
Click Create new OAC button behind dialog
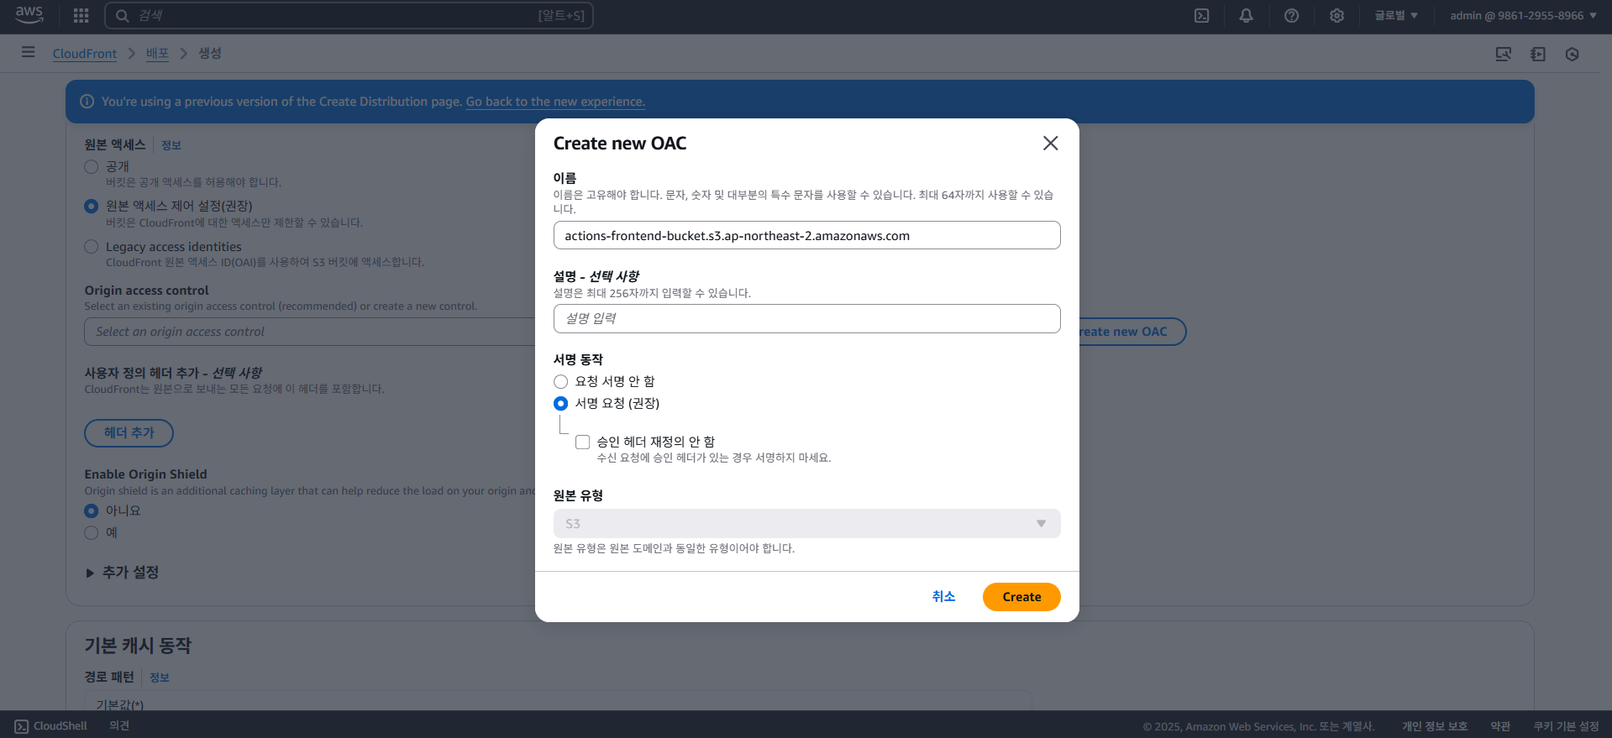1132,332
